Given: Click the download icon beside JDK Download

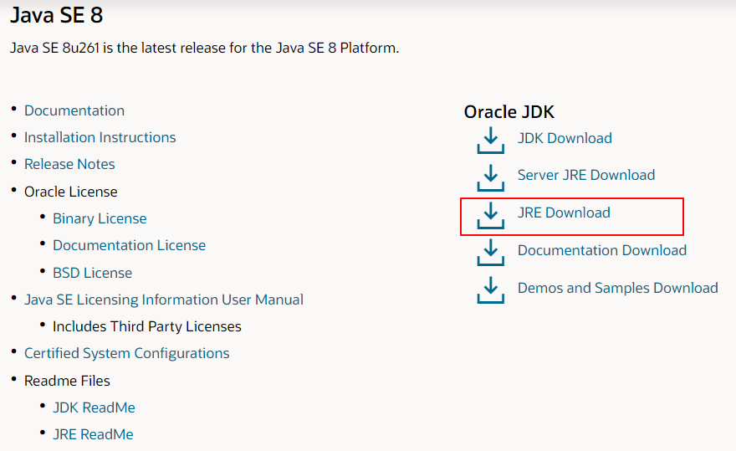Looking at the screenshot, I should 490,141.
